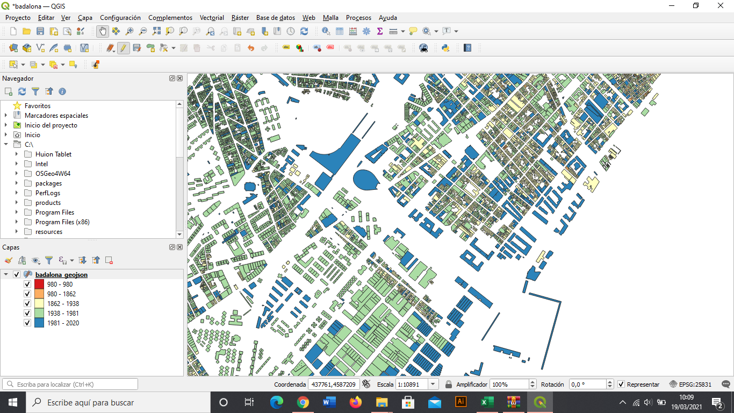Click the Coordenada input field
The width and height of the screenshot is (734, 413).
point(333,384)
